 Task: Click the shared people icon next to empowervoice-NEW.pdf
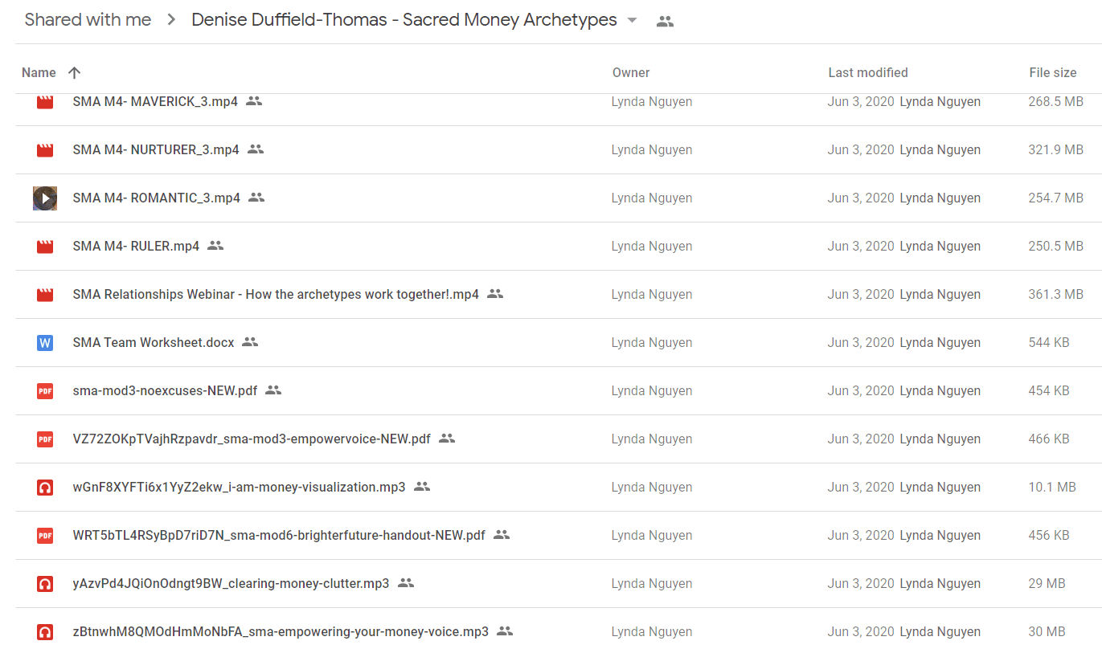pos(447,439)
